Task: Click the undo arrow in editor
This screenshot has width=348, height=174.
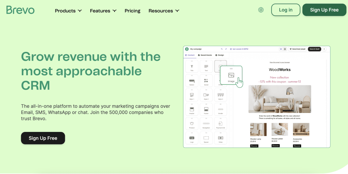Action: click(x=222, y=49)
